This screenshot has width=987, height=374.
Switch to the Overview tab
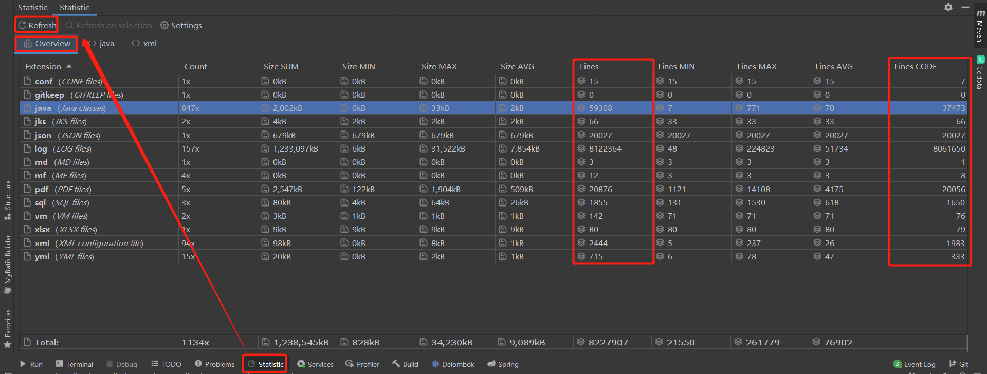click(47, 44)
